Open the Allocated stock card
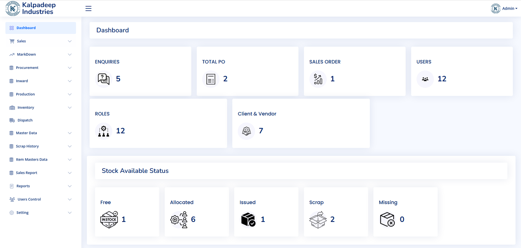 point(197,212)
